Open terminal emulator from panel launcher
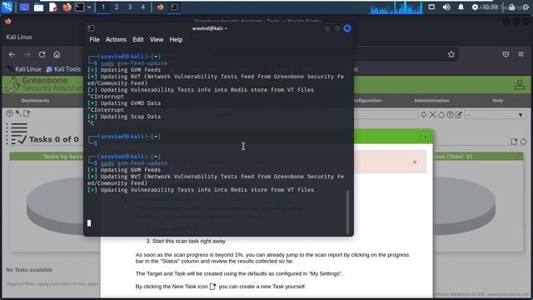Screen dimensions: 533x300 point(79,7)
